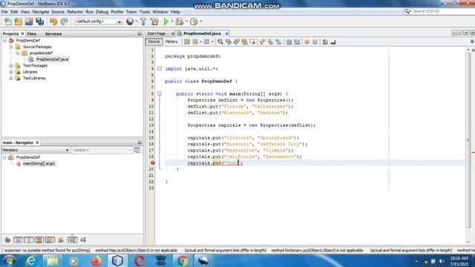Click the Previous Bookmark icon
475x267 pixels.
click(x=262, y=42)
